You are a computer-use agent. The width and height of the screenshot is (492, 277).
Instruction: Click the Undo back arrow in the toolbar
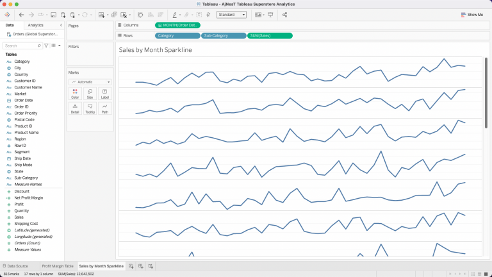[x=22, y=14]
